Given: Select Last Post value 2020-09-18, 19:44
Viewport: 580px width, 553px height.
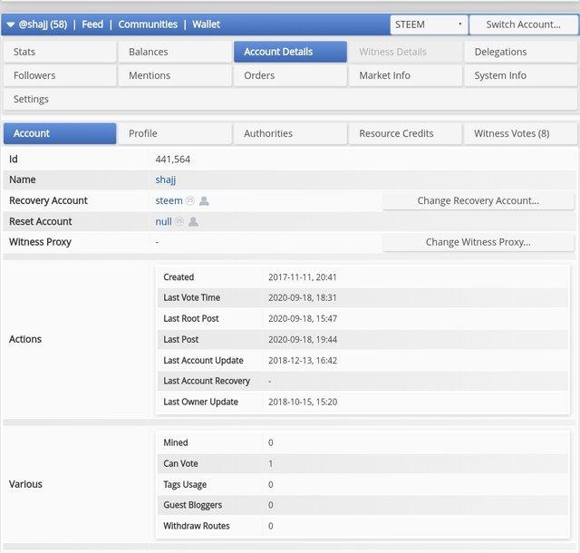Looking at the screenshot, I should 303,339.
